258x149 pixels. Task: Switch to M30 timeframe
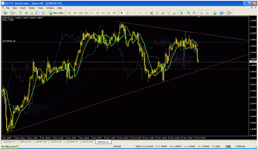[86, 13]
